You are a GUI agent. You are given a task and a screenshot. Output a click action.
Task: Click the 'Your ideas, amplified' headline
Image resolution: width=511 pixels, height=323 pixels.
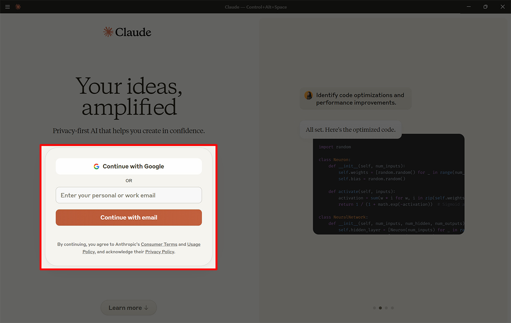click(129, 97)
